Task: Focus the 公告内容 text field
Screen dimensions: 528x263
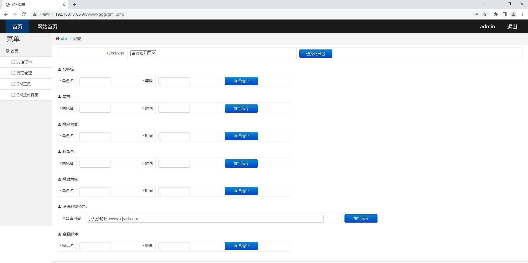Action: pos(205,219)
